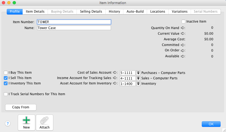
Task: Switch to the Selling Details tab
Action: tap(91, 12)
